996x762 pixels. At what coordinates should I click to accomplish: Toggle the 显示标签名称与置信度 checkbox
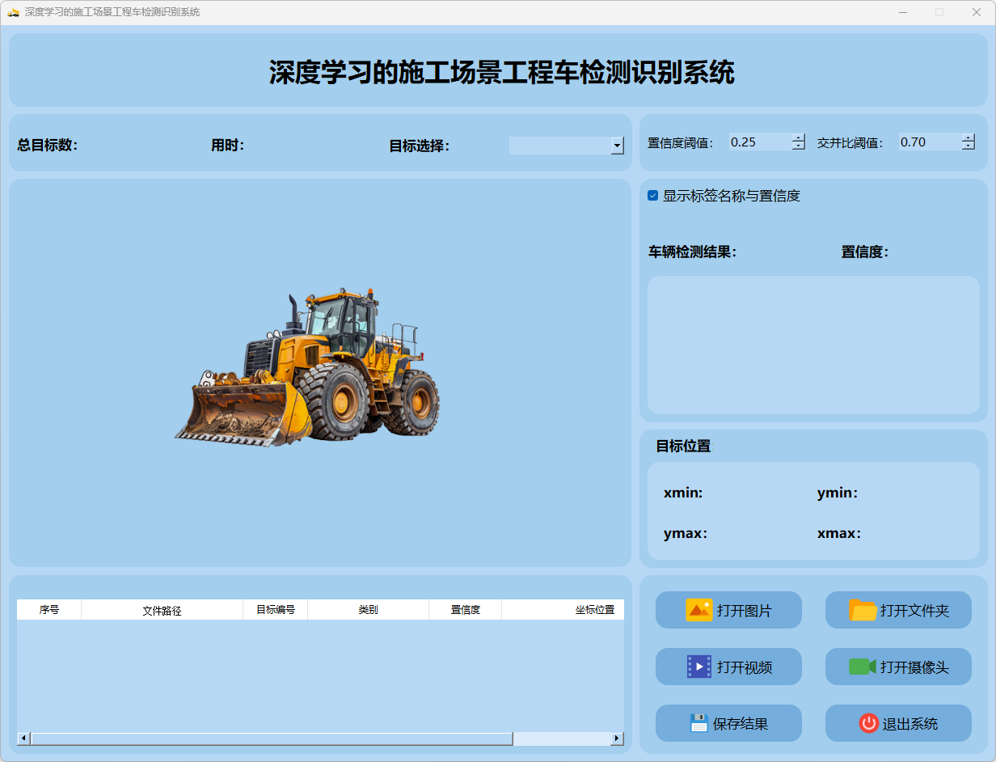(x=653, y=196)
